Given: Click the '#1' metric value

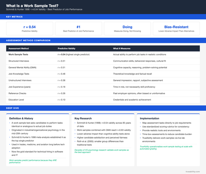Looking at the screenshot, I should pyautogui.click(x=78, y=27).
